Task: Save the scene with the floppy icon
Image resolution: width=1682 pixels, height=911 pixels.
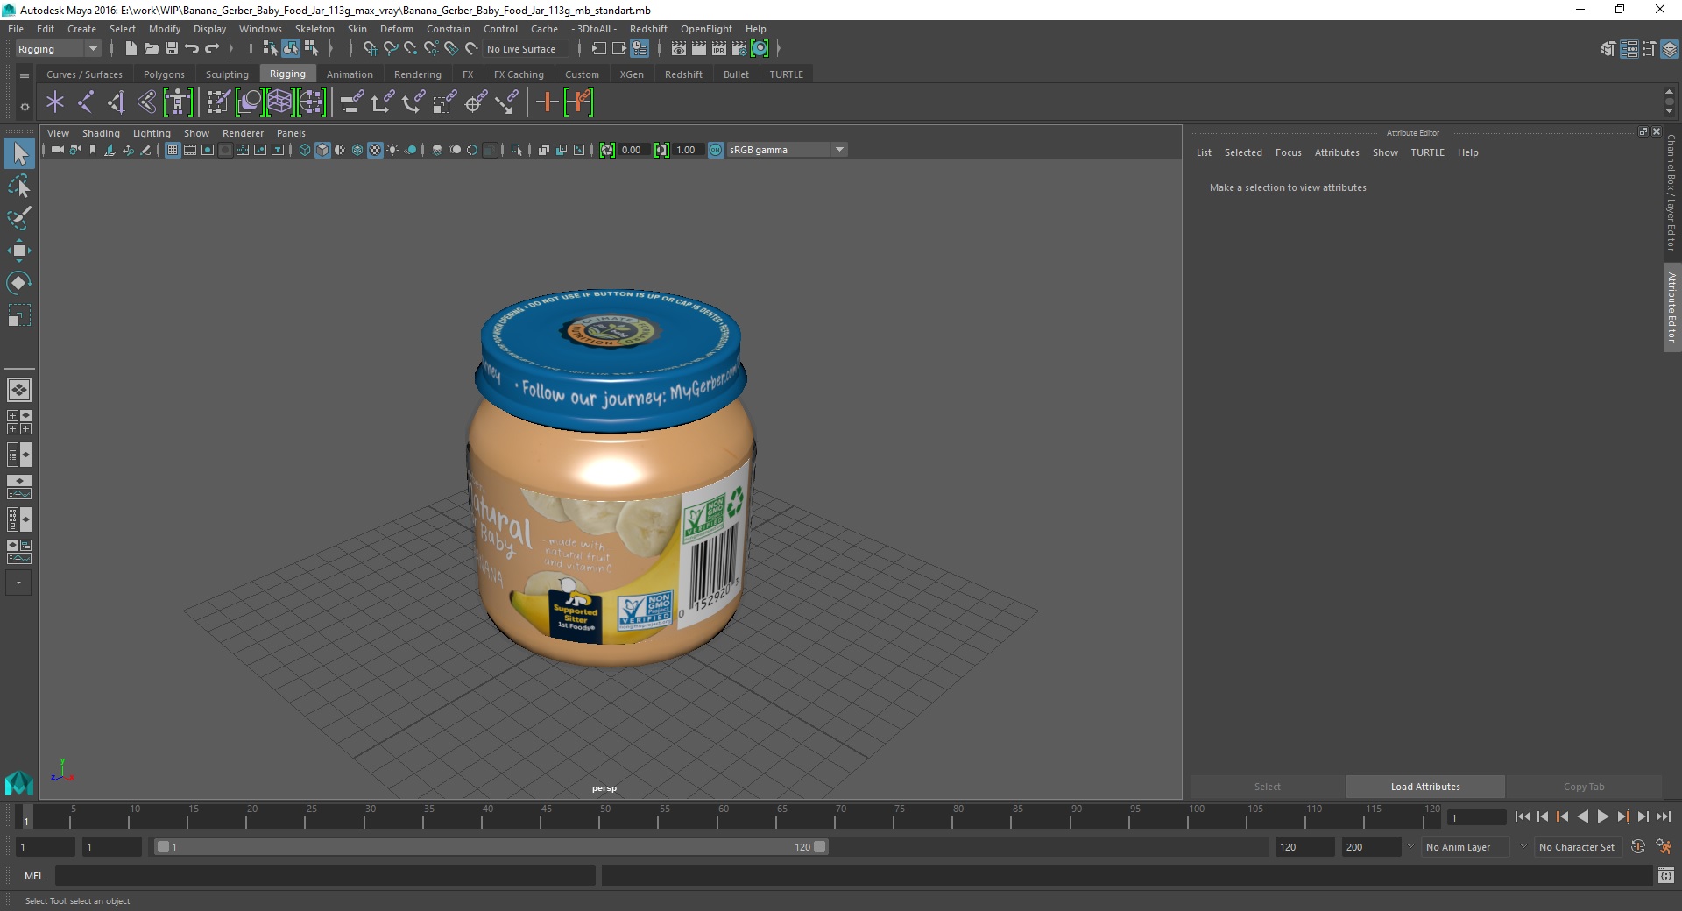Action: click(x=172, y=49)
